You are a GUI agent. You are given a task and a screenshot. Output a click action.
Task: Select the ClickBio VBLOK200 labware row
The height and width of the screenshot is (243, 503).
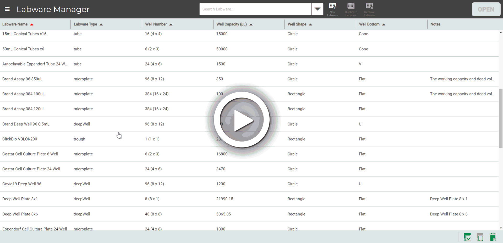click(x=20, y=139)
